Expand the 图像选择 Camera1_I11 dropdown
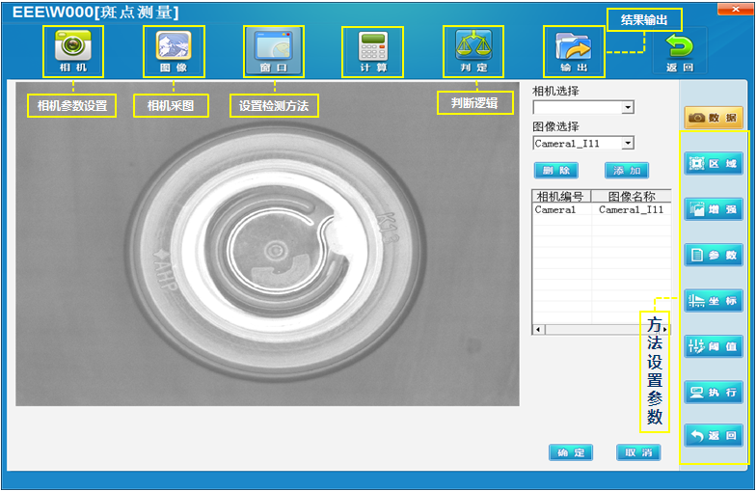 click(627, 143)
